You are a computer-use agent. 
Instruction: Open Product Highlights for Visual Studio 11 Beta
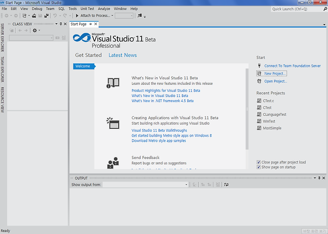coord(166,91)
